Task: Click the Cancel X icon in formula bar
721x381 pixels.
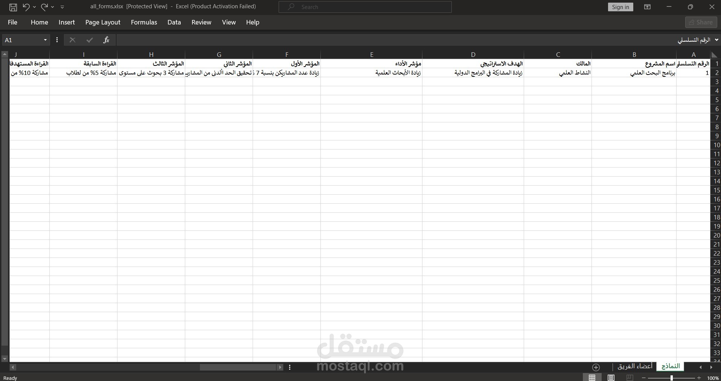Action: [x=72, y=40]
